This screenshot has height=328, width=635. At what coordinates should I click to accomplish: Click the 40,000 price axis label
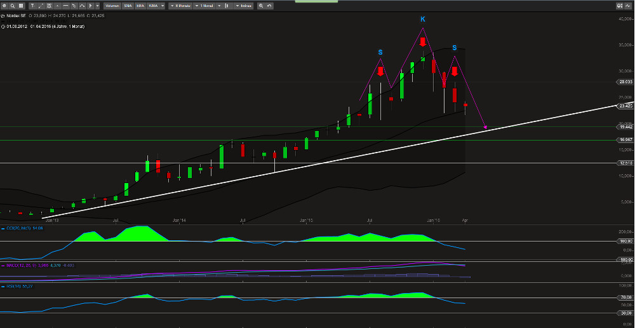(624, 18)
